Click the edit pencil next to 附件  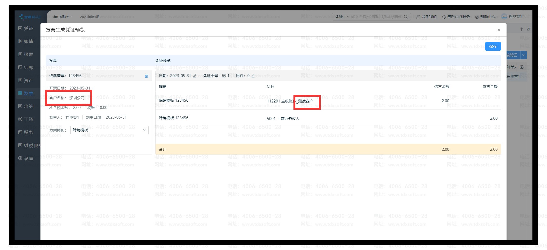(253, 76)
